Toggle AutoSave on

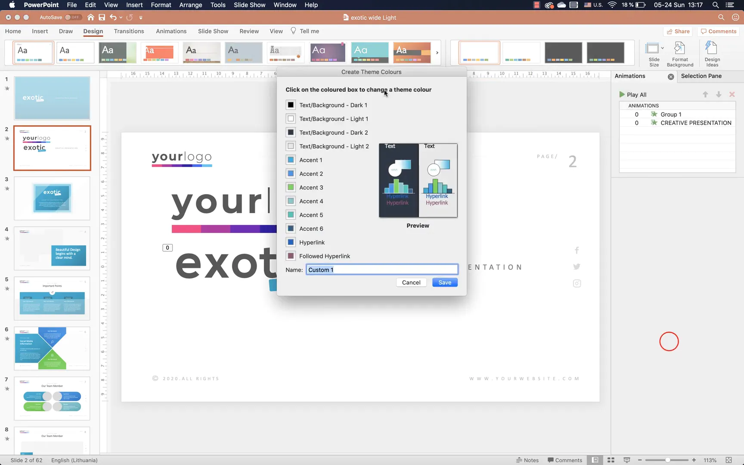point(73,17)
